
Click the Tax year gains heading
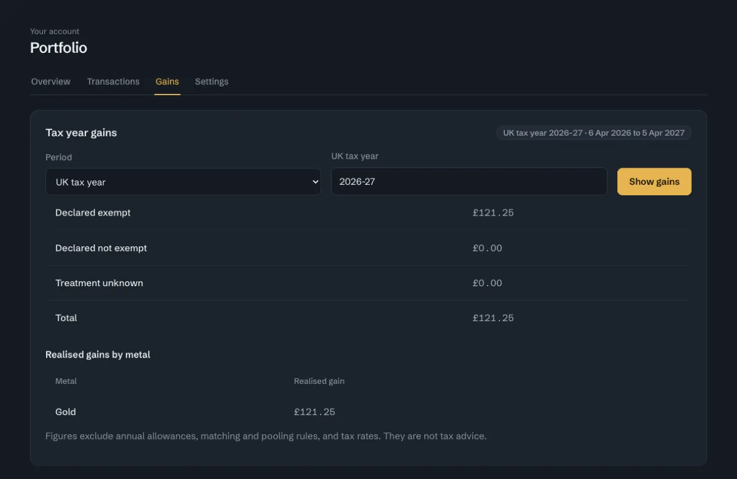81,133
